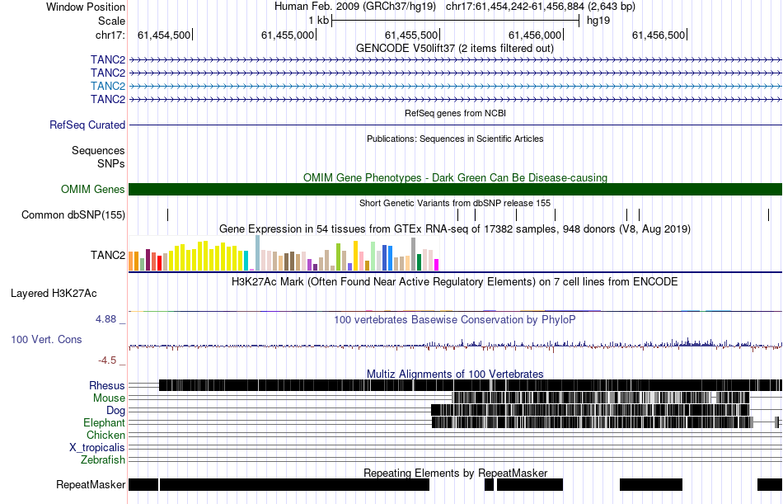Select the light-blue TANC2 transcript label
The height and width of the screenshot is (504, 783).
pos(108,86)
